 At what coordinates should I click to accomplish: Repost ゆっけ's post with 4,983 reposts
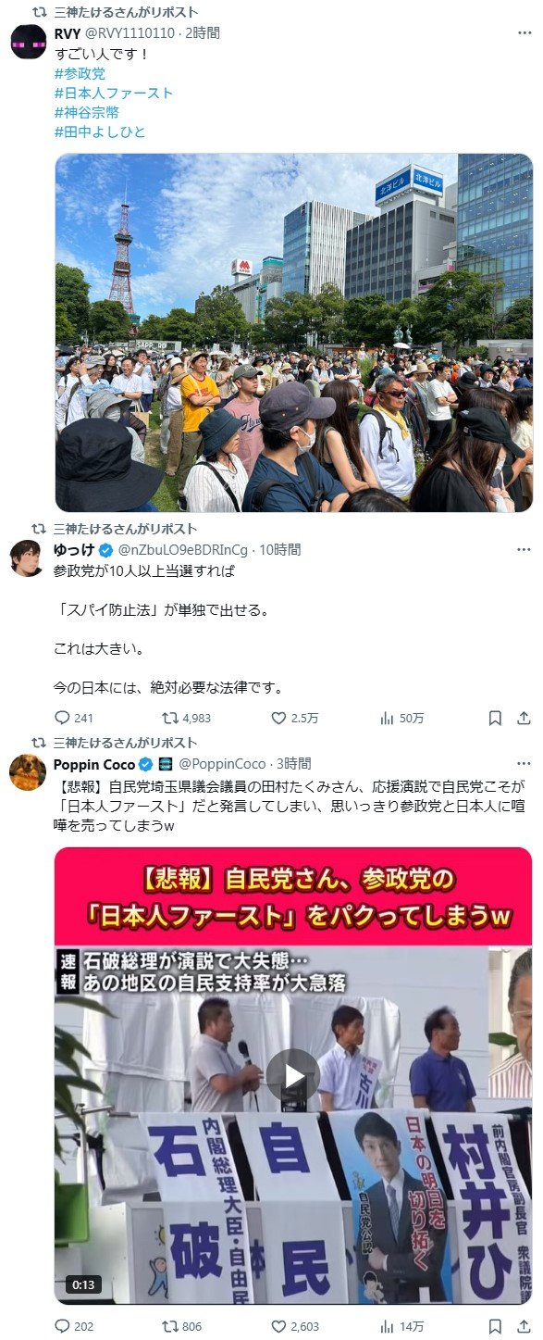coord(187,718)
